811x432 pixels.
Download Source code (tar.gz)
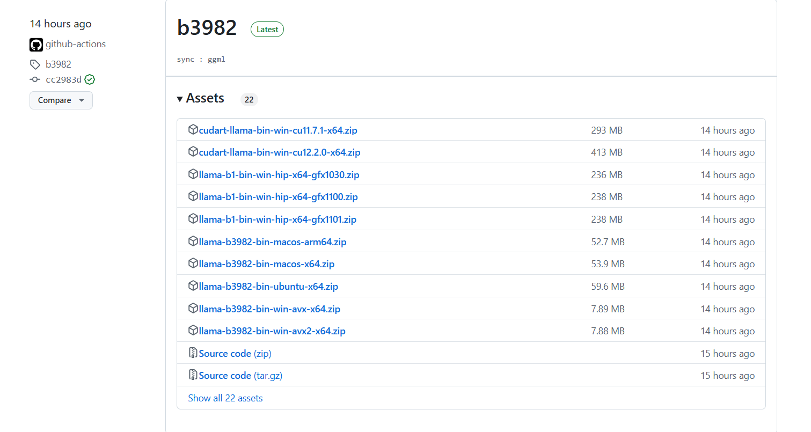point(240,376)
